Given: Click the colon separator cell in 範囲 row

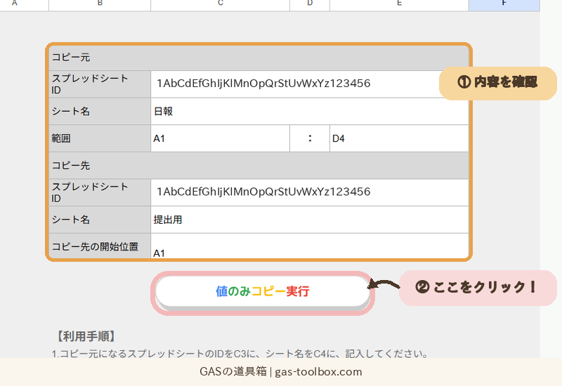Looking at the screenshot, I should click(x=310, y=138).
